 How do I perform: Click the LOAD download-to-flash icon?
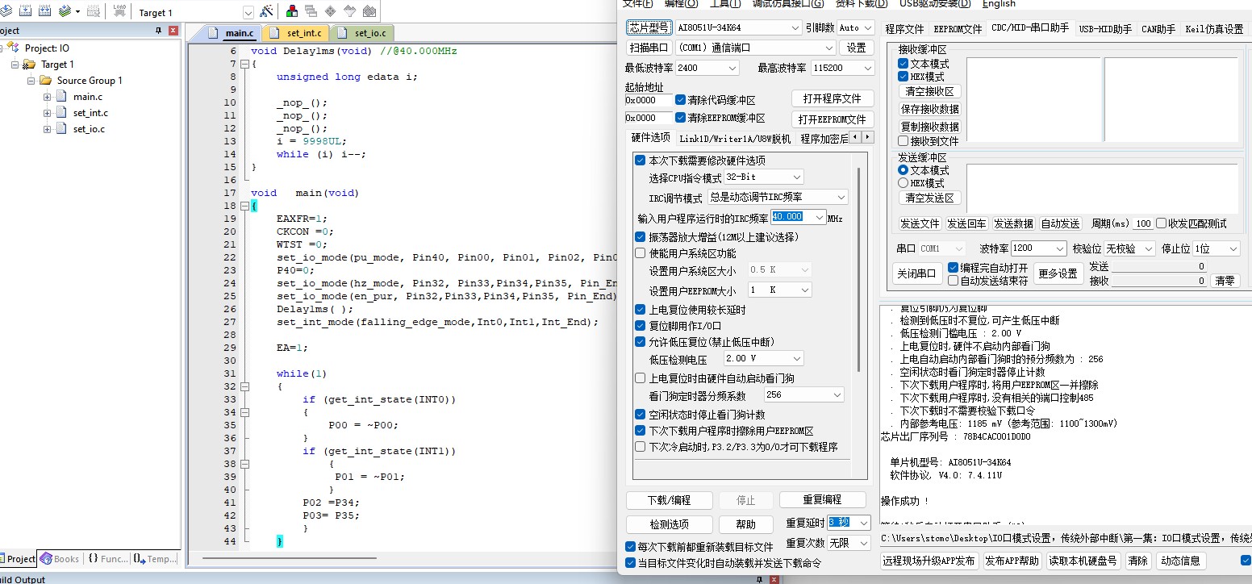click(119, 12)
